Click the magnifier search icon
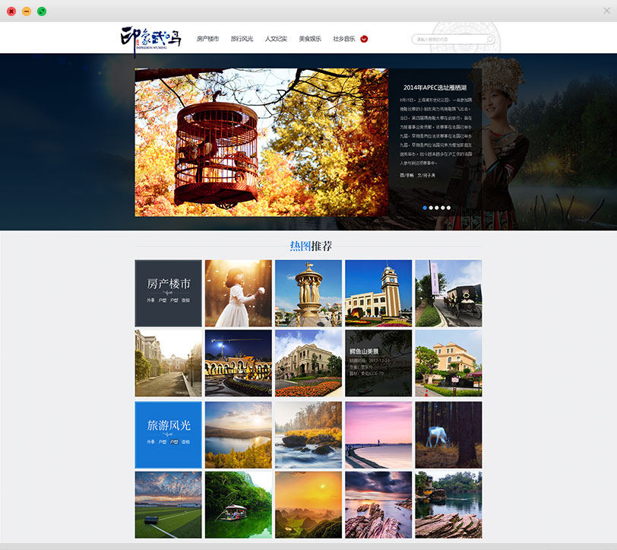617x550 pixels. pyautogui.click(x=489, y=40)
